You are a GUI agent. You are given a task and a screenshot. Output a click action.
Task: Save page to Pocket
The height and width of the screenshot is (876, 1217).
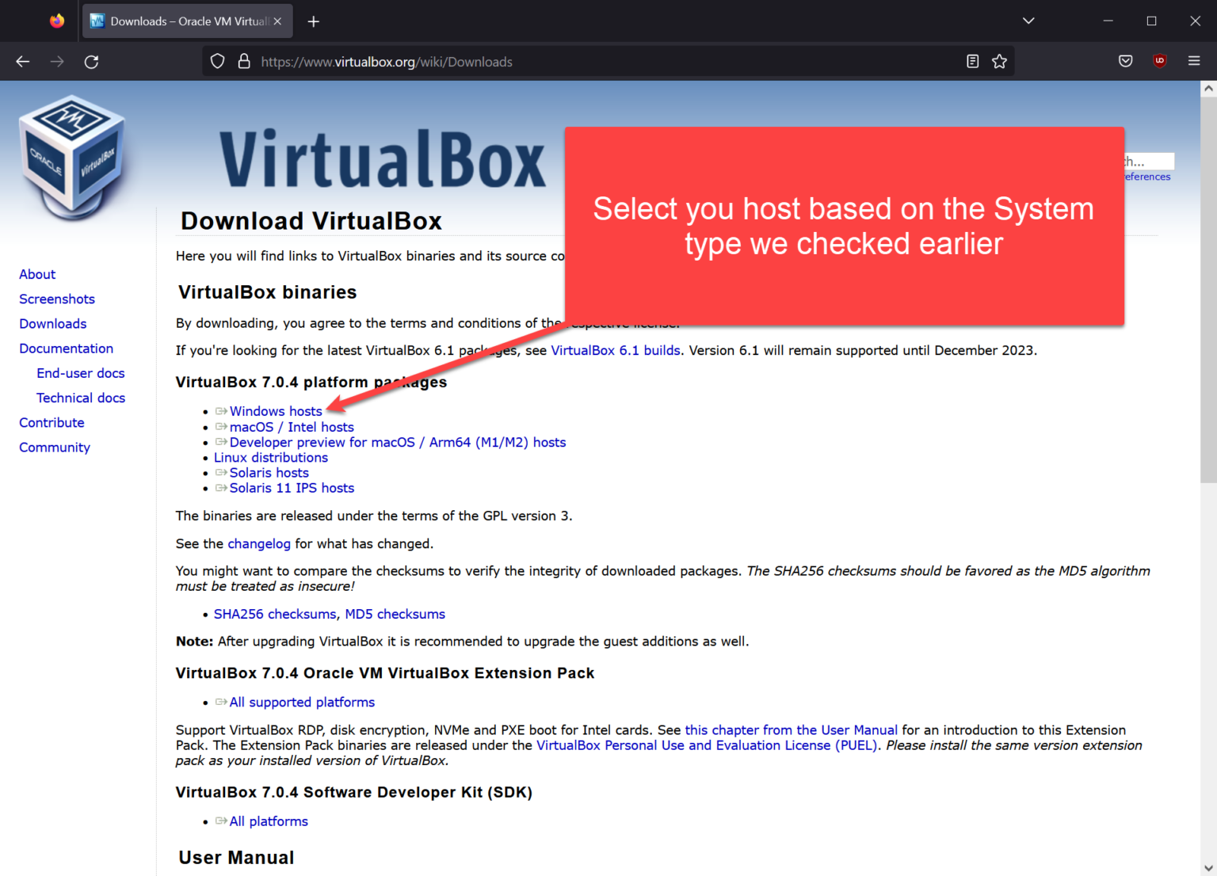tap(1125, 61)
